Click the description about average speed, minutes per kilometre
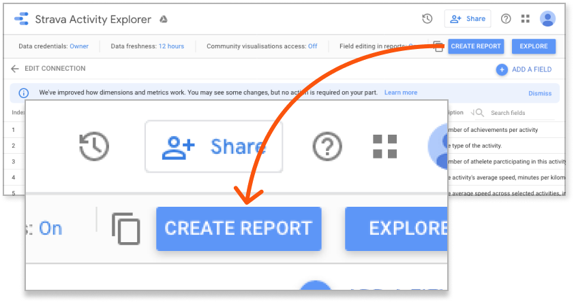 [x=507, y=178]
